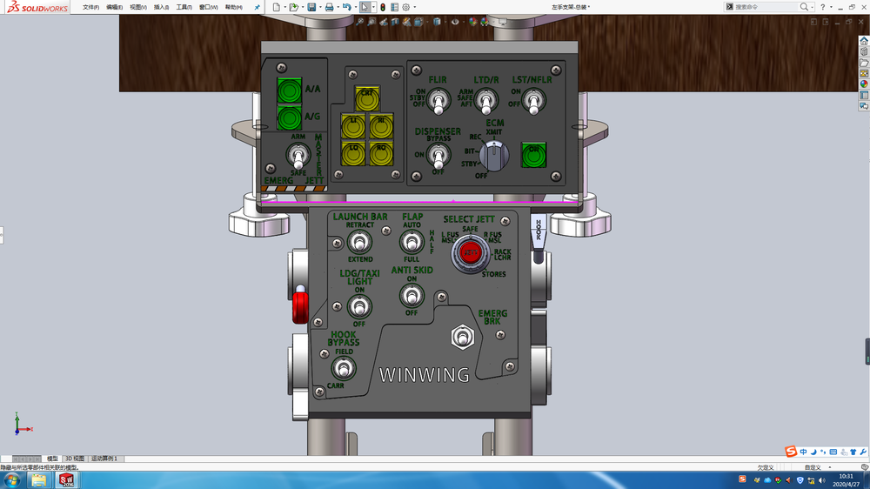Open File Explorer task pane tab
This screenshot has width=870, height=489.
(864, 63)
